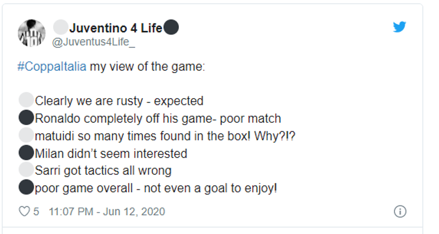Image resolution: width=439 pixels, height=234 pixels.
Task: Open the Juventino 4 Life profile picture
Action: click(31, 33)
